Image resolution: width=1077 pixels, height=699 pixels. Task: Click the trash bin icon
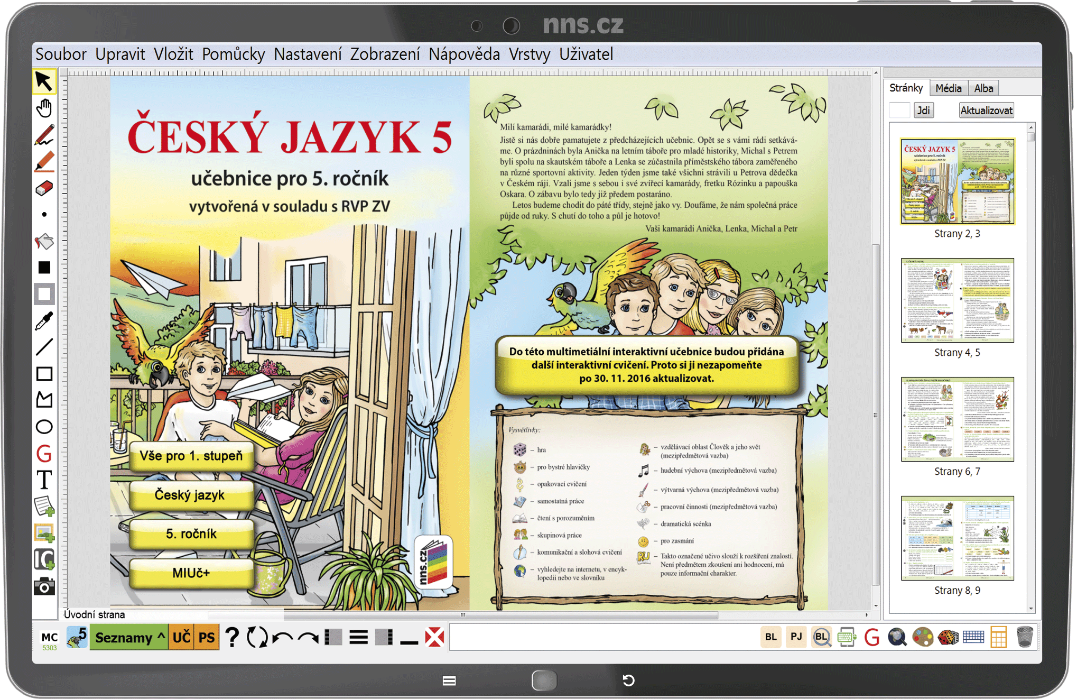click(x=1024, y=637)
